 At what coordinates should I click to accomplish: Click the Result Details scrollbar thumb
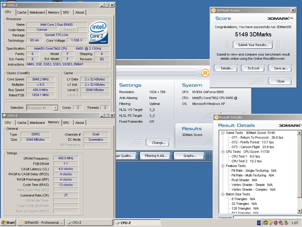pyautogui.click(x=300, y=166)
